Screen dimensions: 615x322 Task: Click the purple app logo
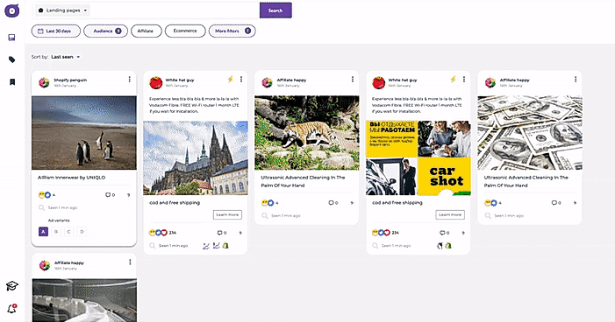[11, 10]
